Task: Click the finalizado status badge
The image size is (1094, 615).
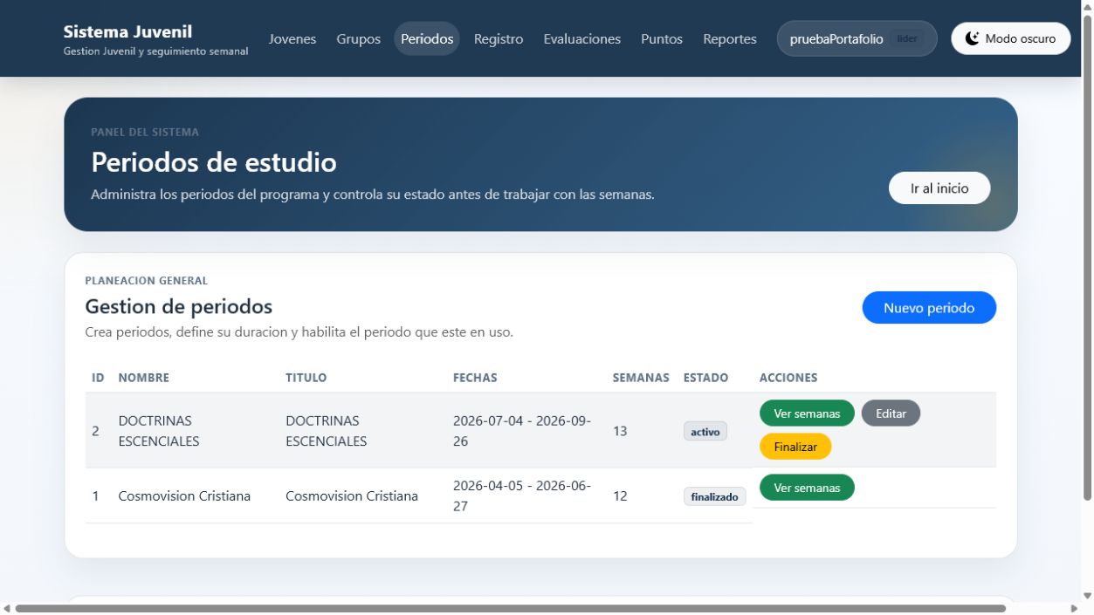Action: click(x=714, y=496)
